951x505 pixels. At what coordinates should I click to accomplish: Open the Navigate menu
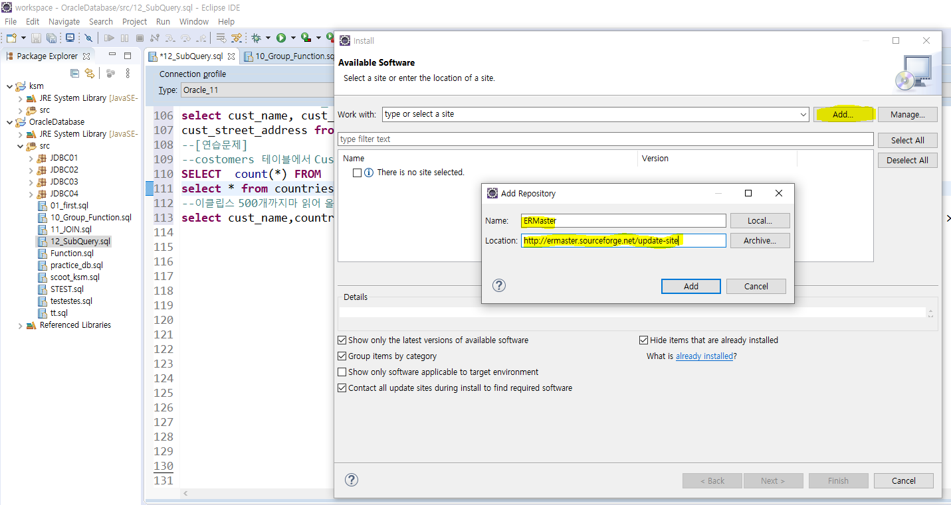64,21
